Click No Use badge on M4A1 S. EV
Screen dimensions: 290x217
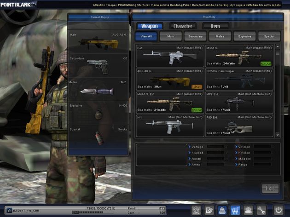point(197,110)
